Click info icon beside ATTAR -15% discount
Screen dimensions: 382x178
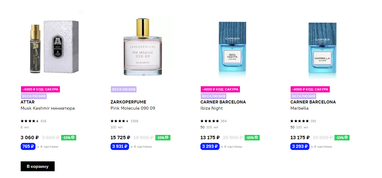pos(73,138)
